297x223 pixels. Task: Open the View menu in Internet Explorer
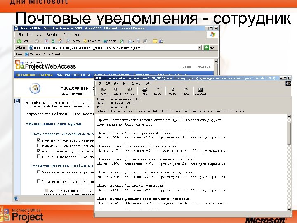39,35
